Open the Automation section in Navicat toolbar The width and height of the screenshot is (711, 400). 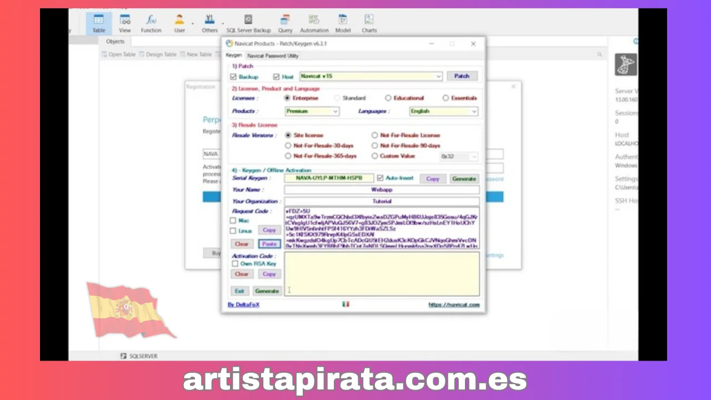pos(314,23)
